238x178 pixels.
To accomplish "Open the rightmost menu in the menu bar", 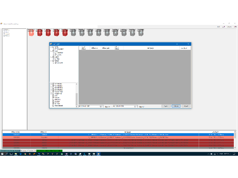I will 235,27.
